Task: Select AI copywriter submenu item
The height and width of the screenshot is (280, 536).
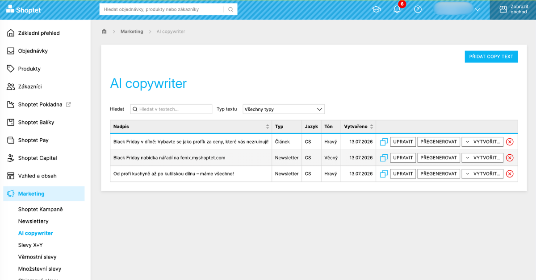Action: (x=35, y=233)
